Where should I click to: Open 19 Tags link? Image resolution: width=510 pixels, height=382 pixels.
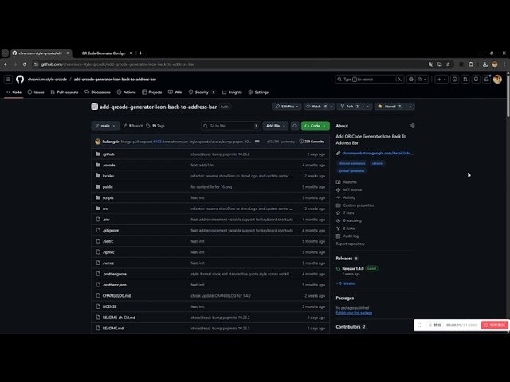pos(155,126)
